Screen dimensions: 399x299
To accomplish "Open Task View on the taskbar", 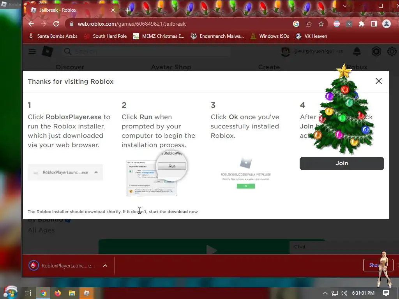I will (28, 293).
